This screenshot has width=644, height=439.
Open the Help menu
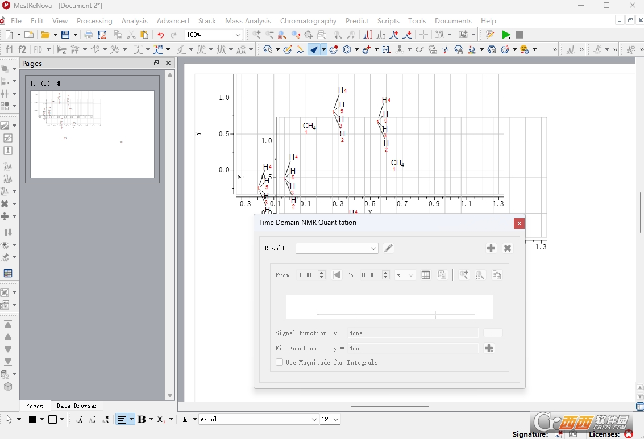[488, 21]
